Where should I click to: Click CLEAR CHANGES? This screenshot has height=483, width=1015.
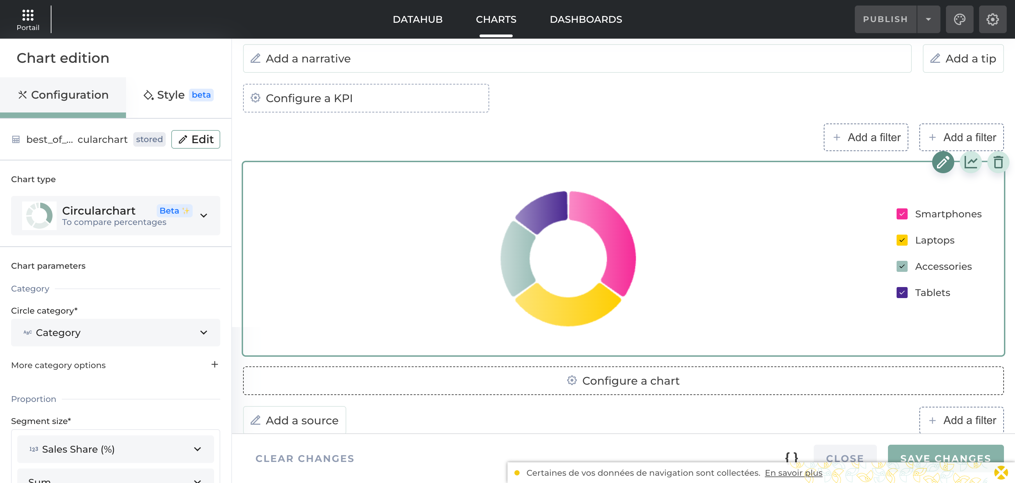304,458
